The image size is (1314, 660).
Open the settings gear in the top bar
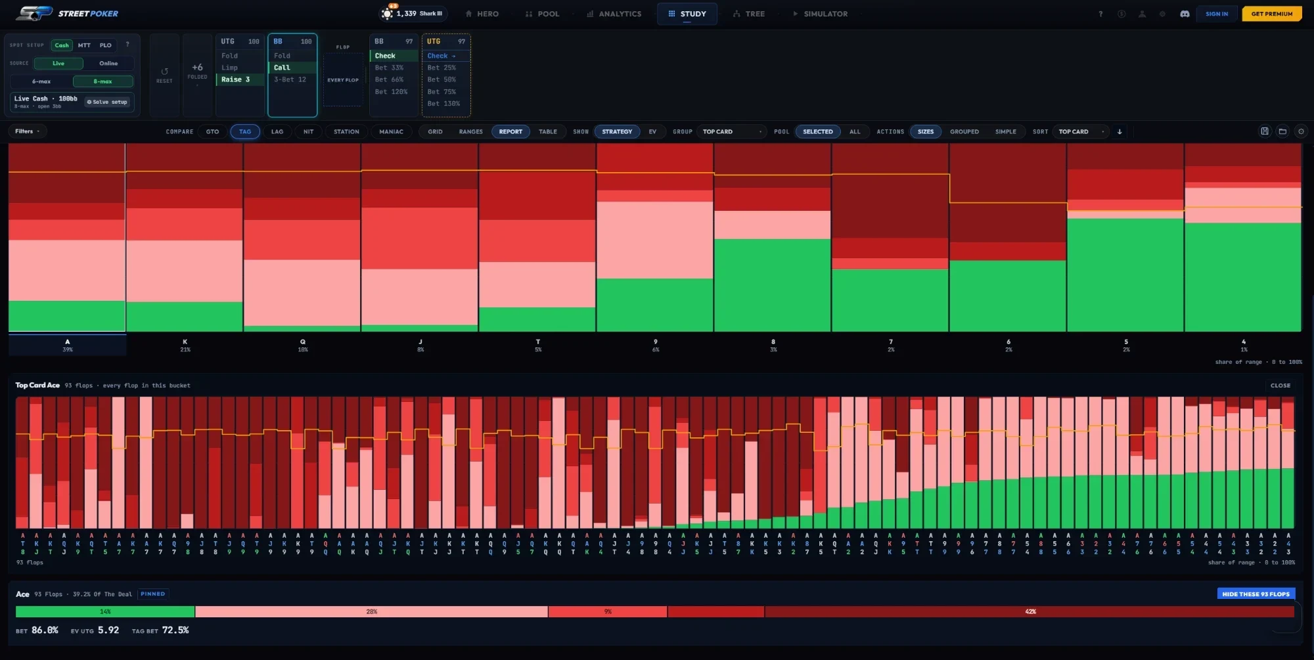pyautogui.click(x=1162, y=14)
